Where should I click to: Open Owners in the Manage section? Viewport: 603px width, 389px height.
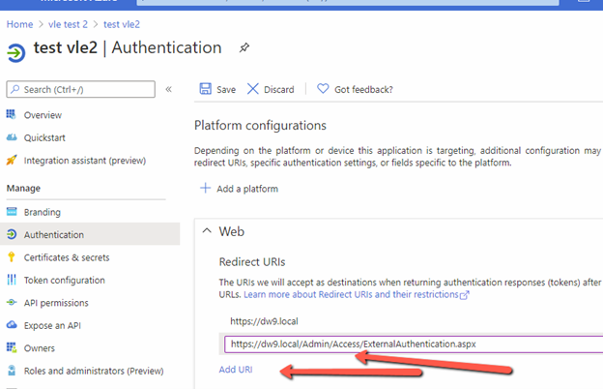tap(40, 348)
